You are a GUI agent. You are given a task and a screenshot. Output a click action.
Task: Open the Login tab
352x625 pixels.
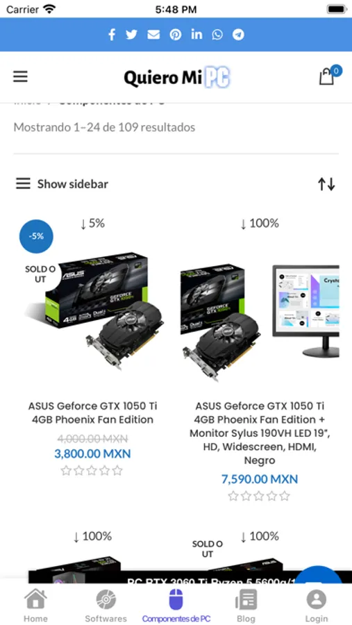(317, 606)
